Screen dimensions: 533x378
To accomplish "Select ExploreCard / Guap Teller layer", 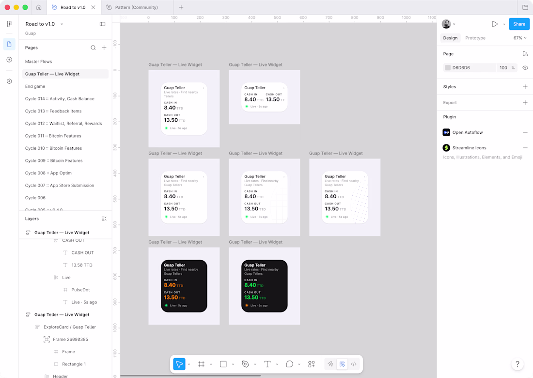I will pos(70,327).
